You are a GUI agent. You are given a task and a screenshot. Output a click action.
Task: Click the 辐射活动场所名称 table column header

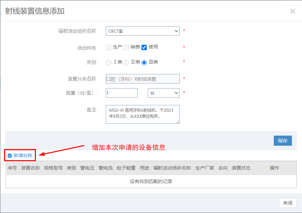coord(172,168)
